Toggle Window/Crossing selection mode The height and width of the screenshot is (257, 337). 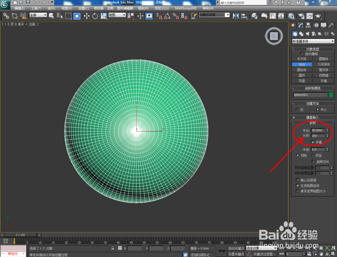click(77, 16)
